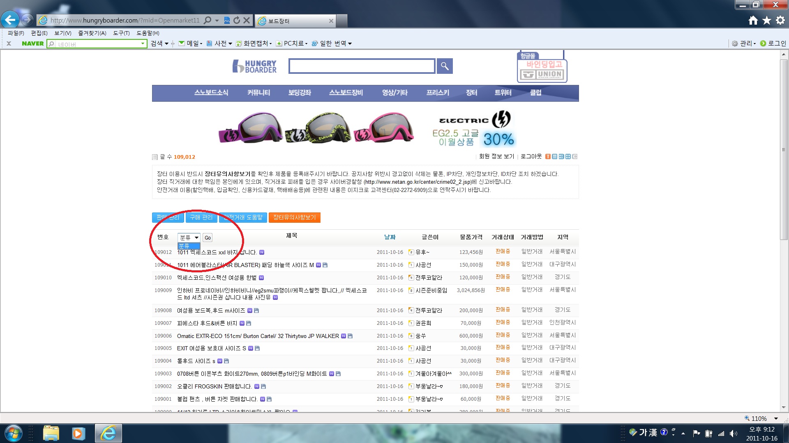
Task: Click the Hungry Boarder logo
Action: coord(255,66)
